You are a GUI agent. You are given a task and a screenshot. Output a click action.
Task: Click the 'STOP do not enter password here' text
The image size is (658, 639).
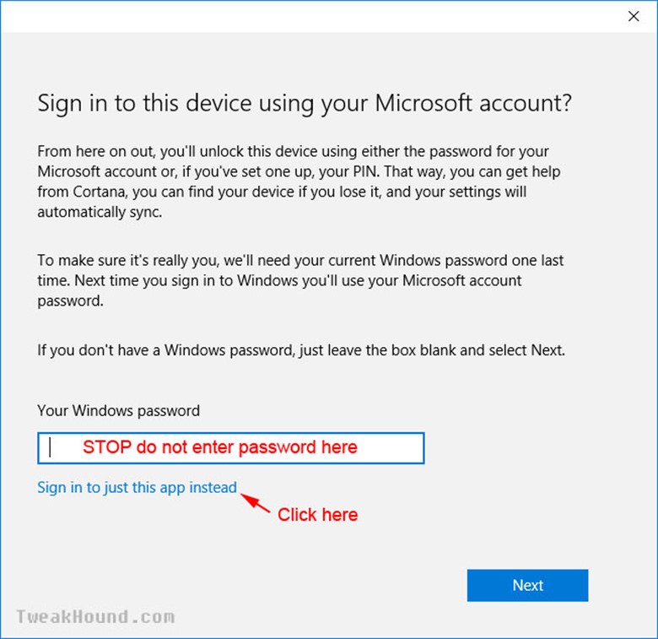point(220,447)
